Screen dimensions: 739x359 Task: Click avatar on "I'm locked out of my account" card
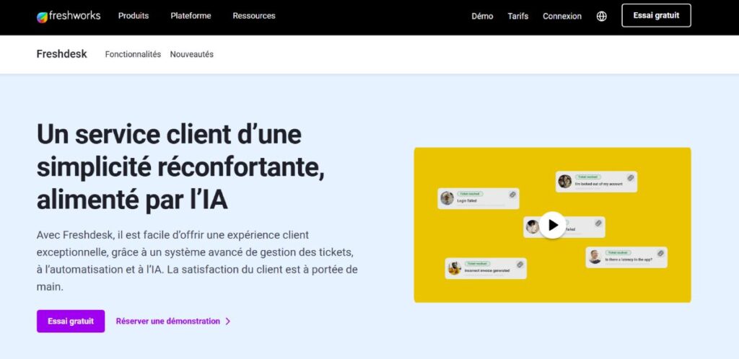coord(565,181)
